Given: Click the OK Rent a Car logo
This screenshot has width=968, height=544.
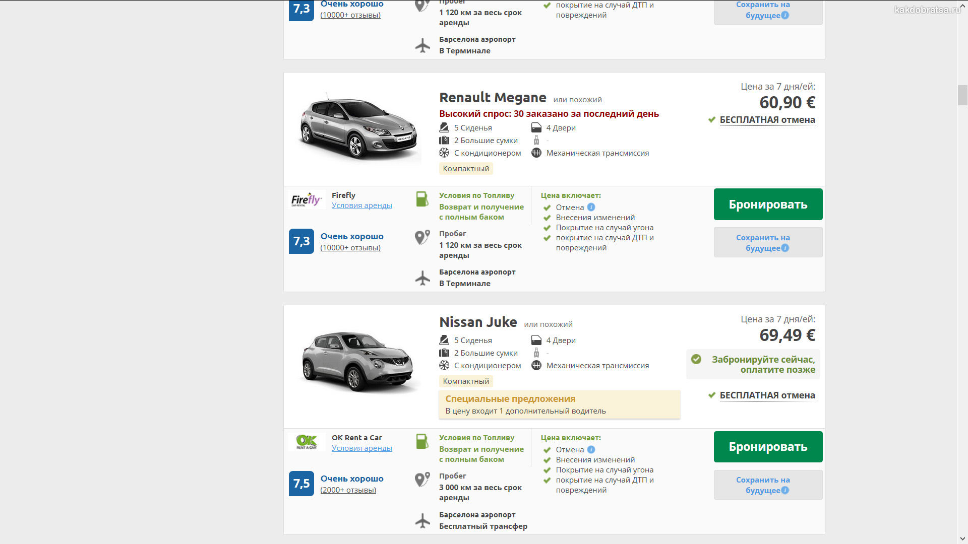Looking at the screenshot, I should (x=306, y=442).
